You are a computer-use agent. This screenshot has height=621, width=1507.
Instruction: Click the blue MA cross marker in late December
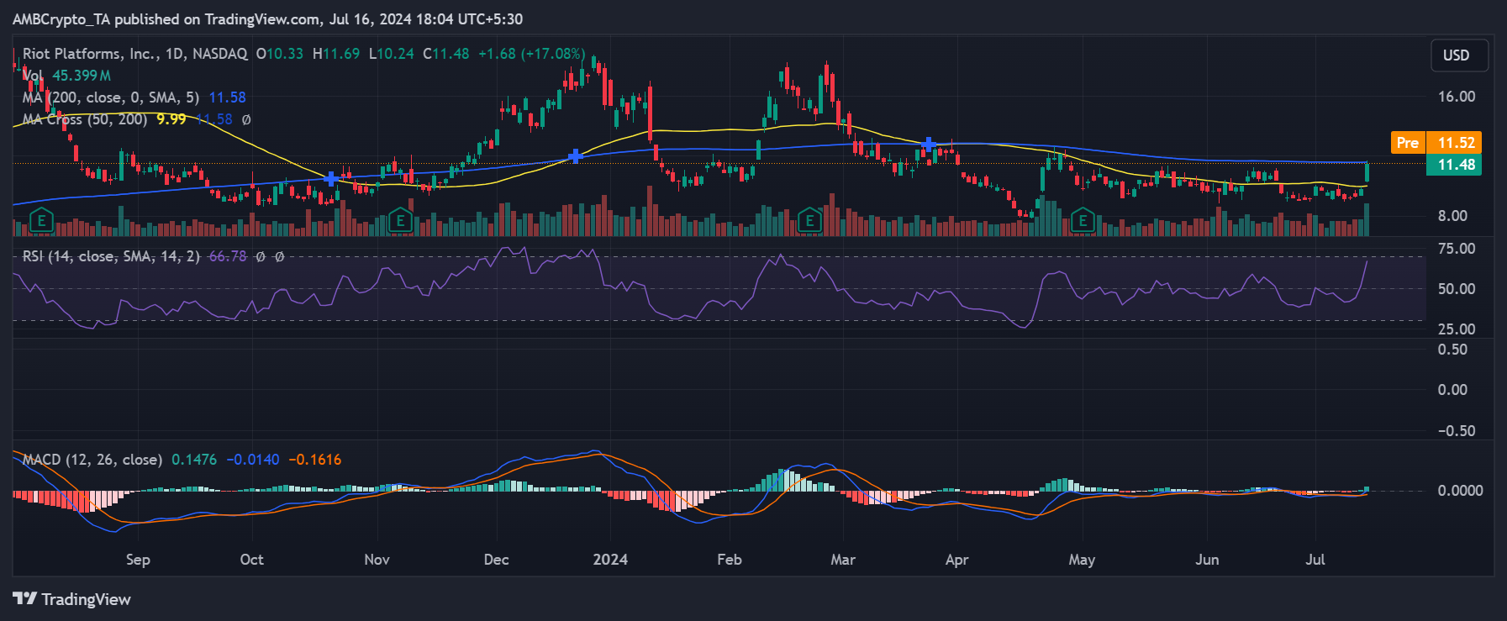coord(576,155)
